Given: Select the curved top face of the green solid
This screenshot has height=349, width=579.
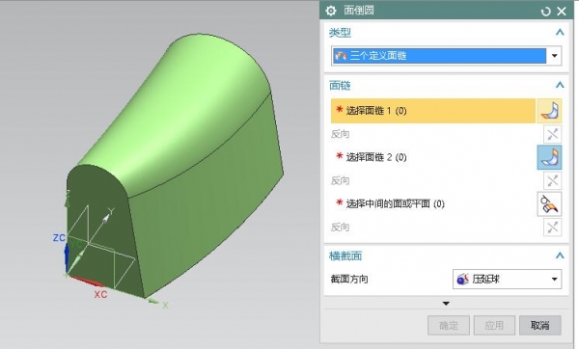Looking at the screenshot, I should coord(178,107).
